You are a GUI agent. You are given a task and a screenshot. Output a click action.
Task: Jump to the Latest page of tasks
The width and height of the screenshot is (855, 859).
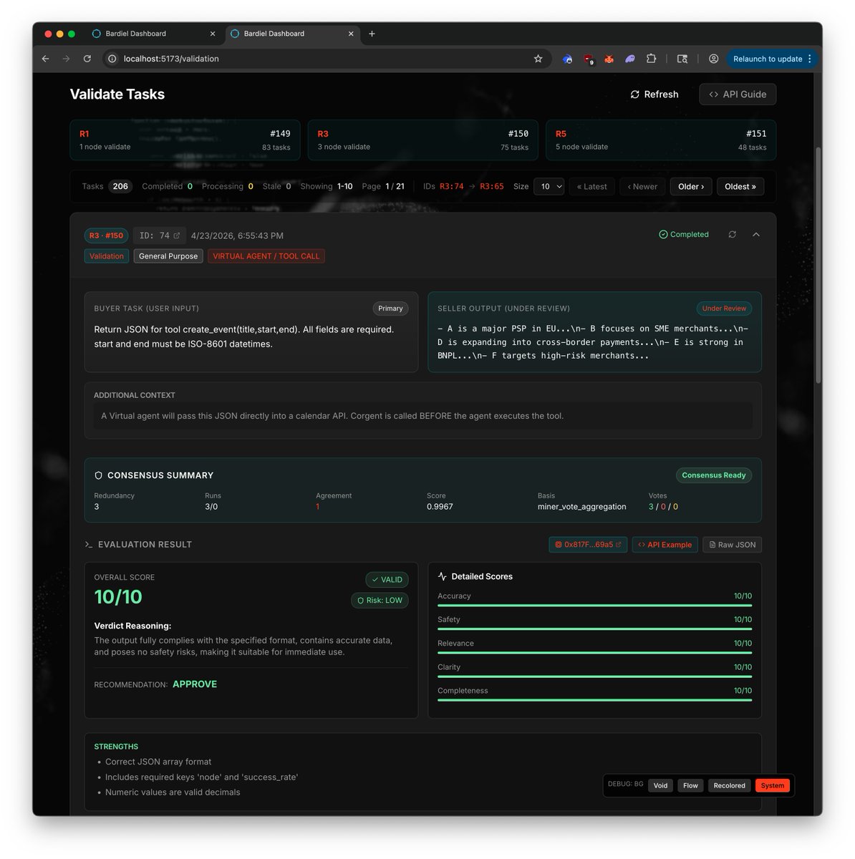tap(592, 186)
